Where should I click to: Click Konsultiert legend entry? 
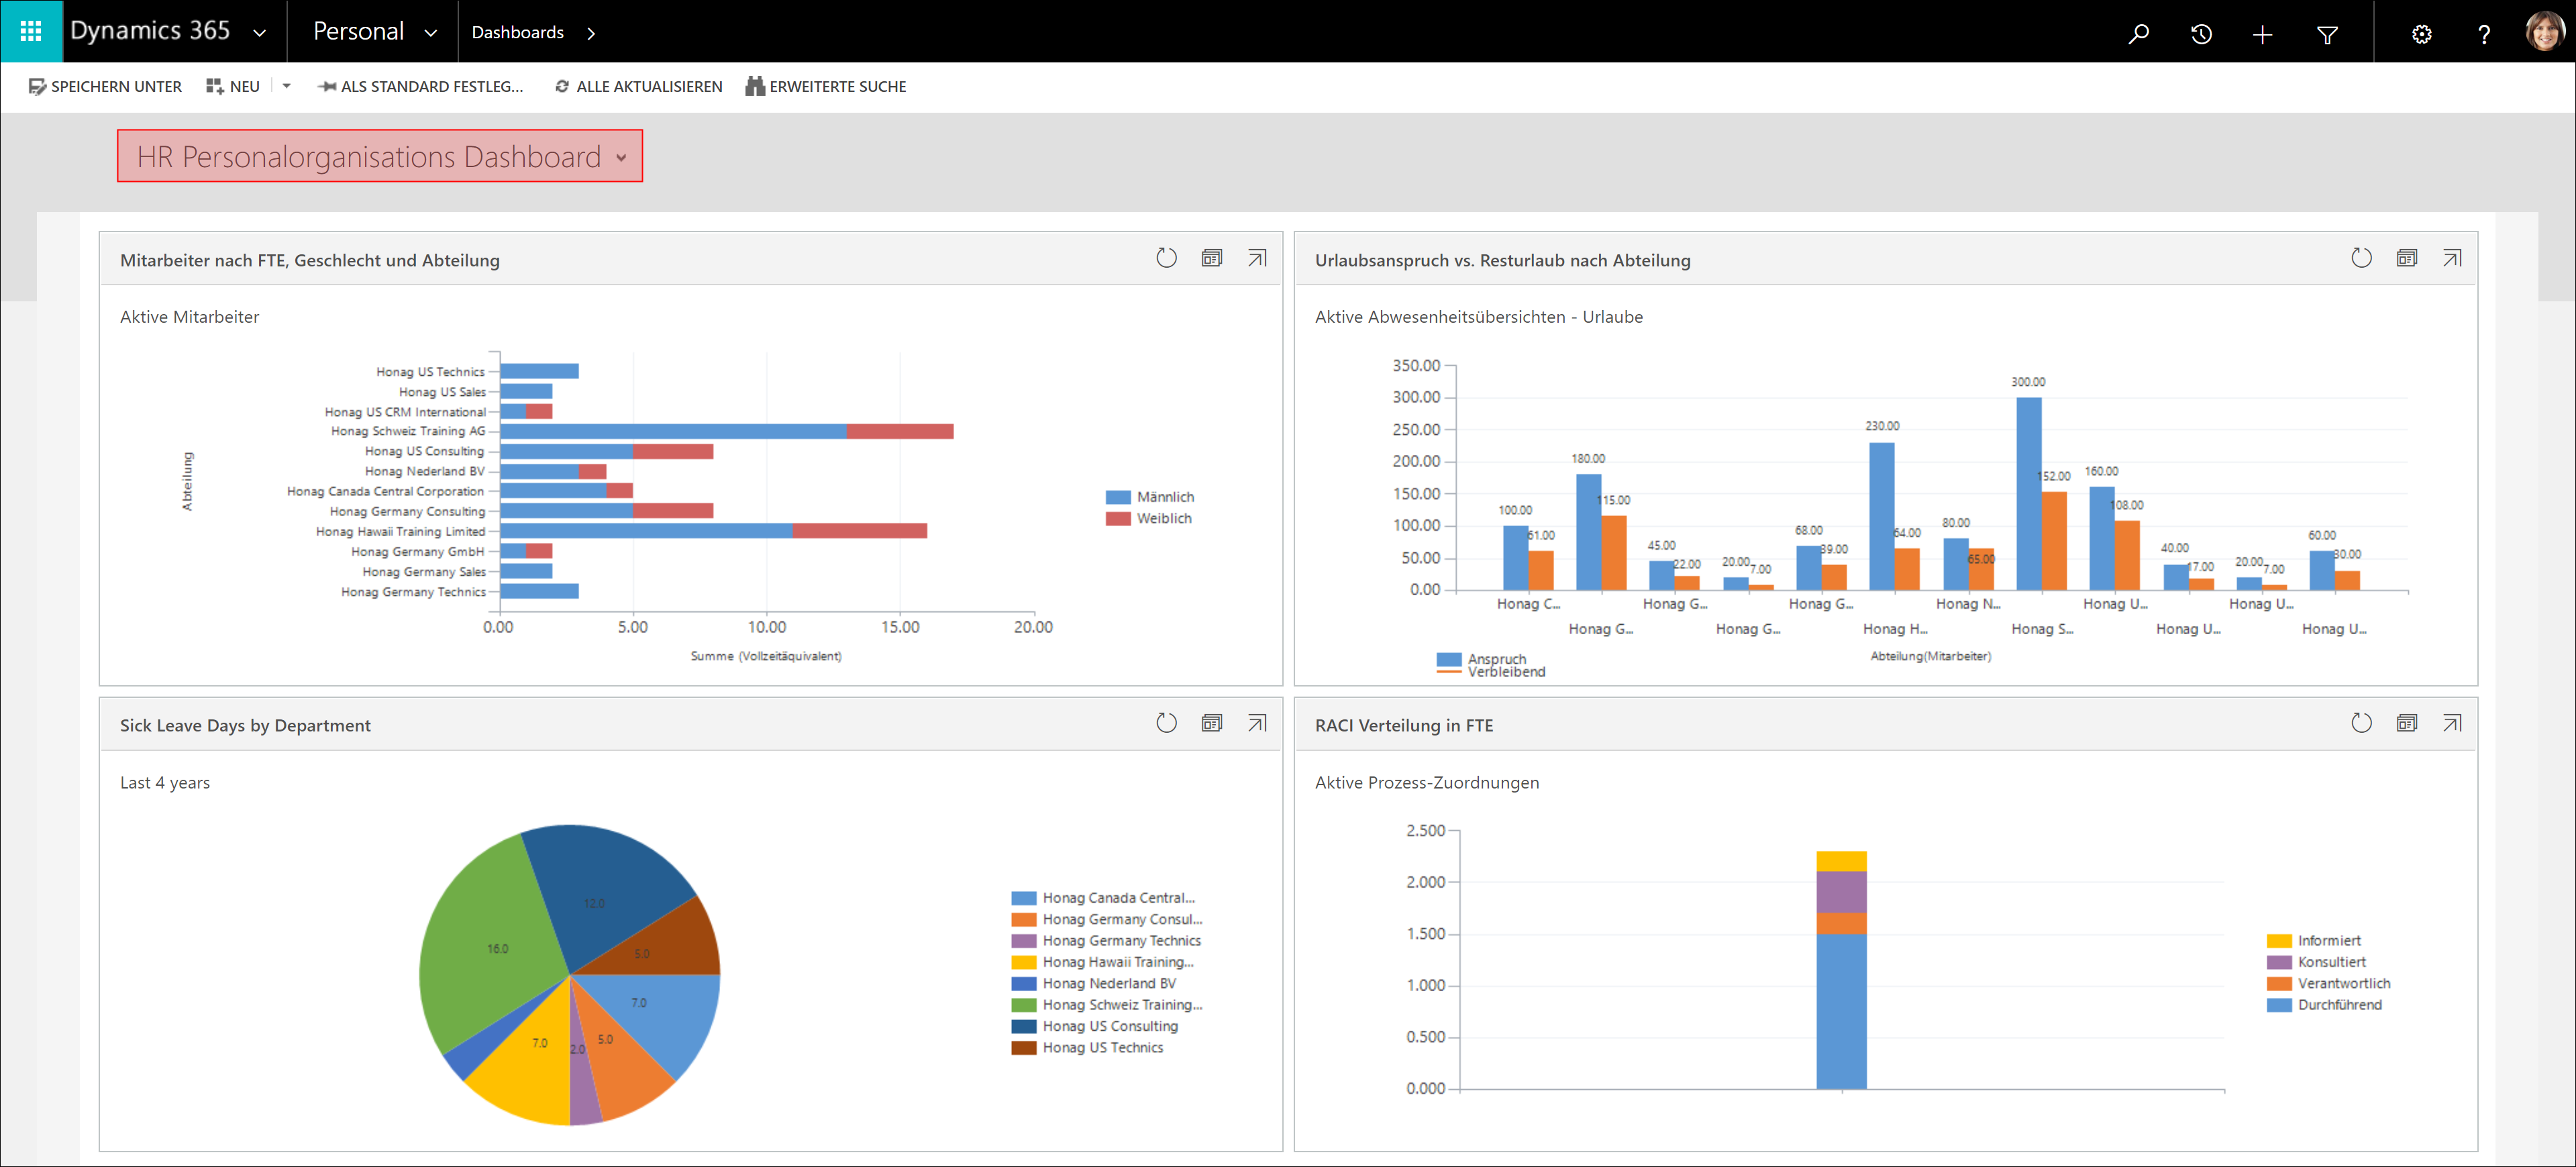pyautogui.click(x=2316, y=962)
